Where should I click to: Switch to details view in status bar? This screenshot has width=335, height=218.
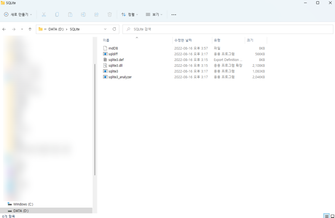[x=327, y=216]
